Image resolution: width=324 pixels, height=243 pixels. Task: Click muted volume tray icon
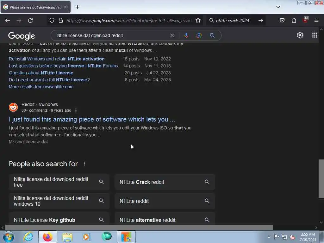[x=292, y=237]
